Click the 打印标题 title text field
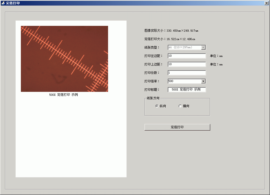The width and height of the screenshot is (270, 195). click(187, 90)
